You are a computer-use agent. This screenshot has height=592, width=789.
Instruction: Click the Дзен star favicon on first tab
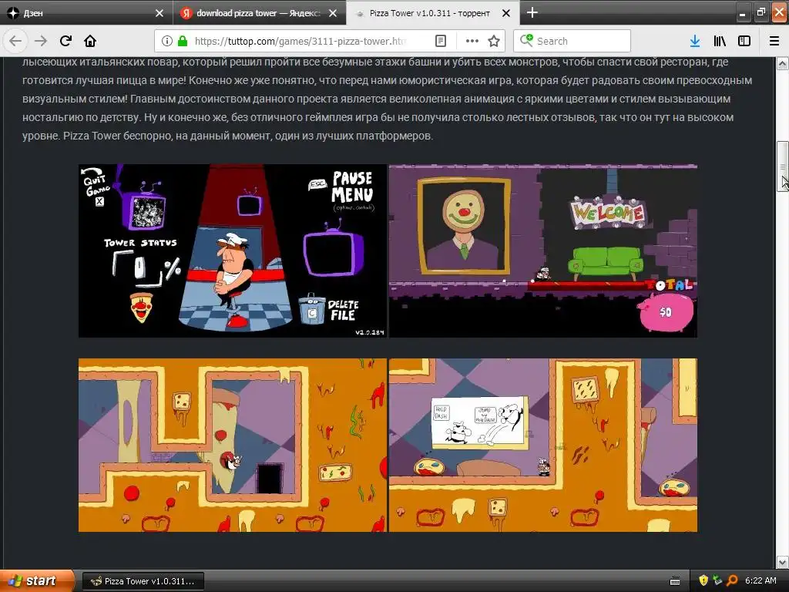tap(12, 13)
